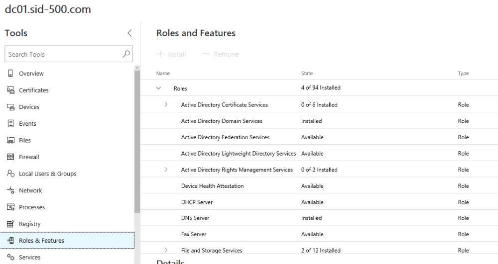Image resolution: width=498 pixels, height=264 pixels.
Task: Click the Remove button
Action: pos(221,54)
